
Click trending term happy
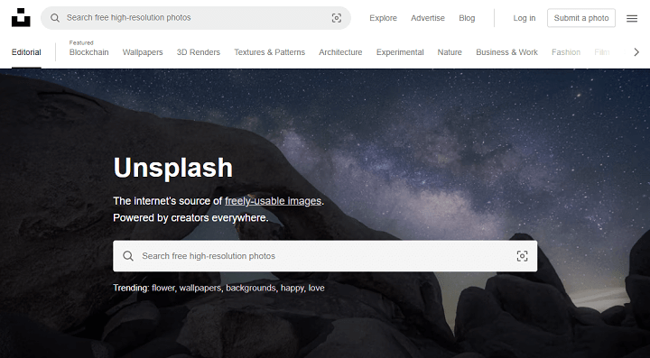tap(292, 288)
